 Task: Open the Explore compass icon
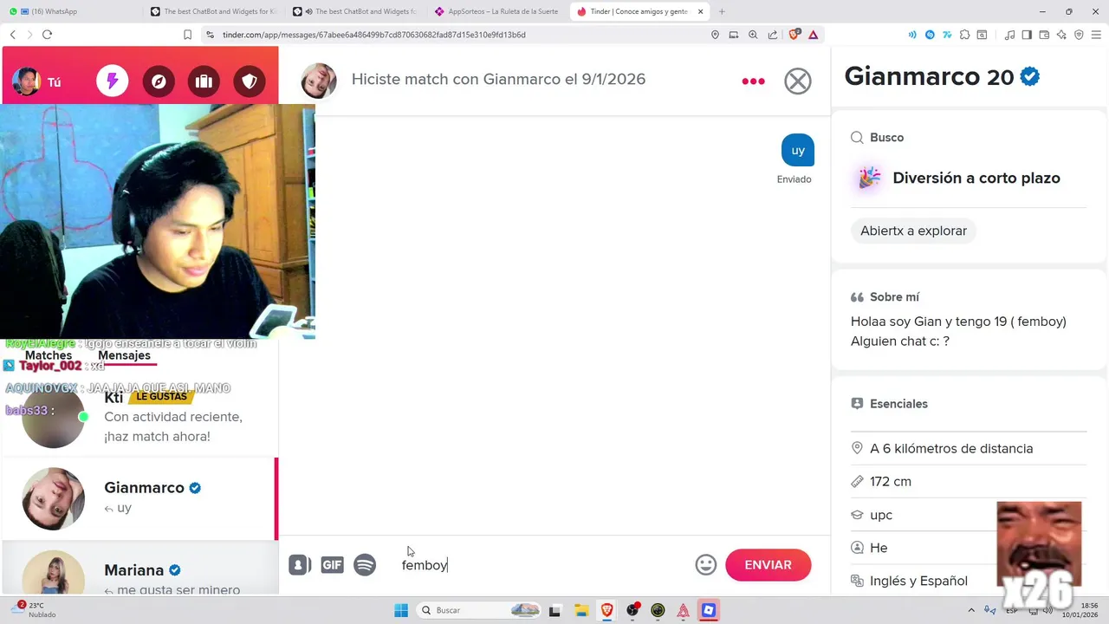pos(158,81)
